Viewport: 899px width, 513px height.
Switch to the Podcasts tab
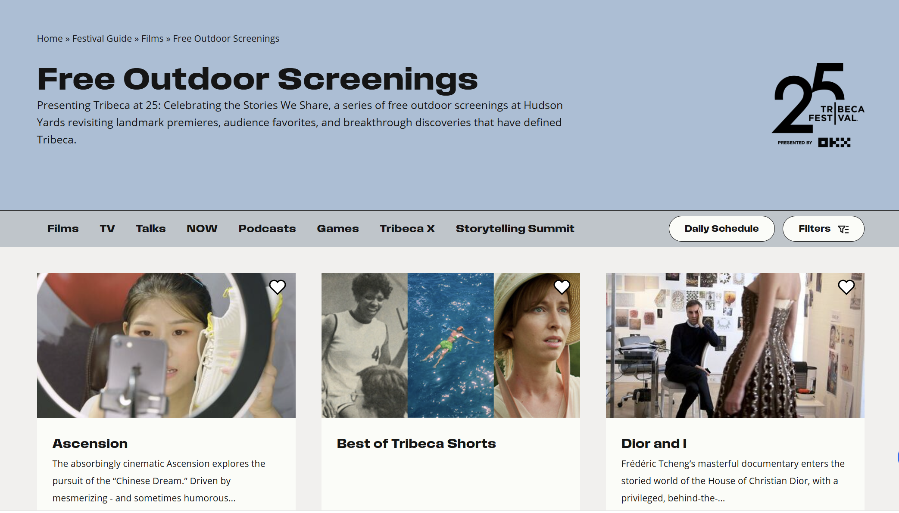[x=267, y=229]
